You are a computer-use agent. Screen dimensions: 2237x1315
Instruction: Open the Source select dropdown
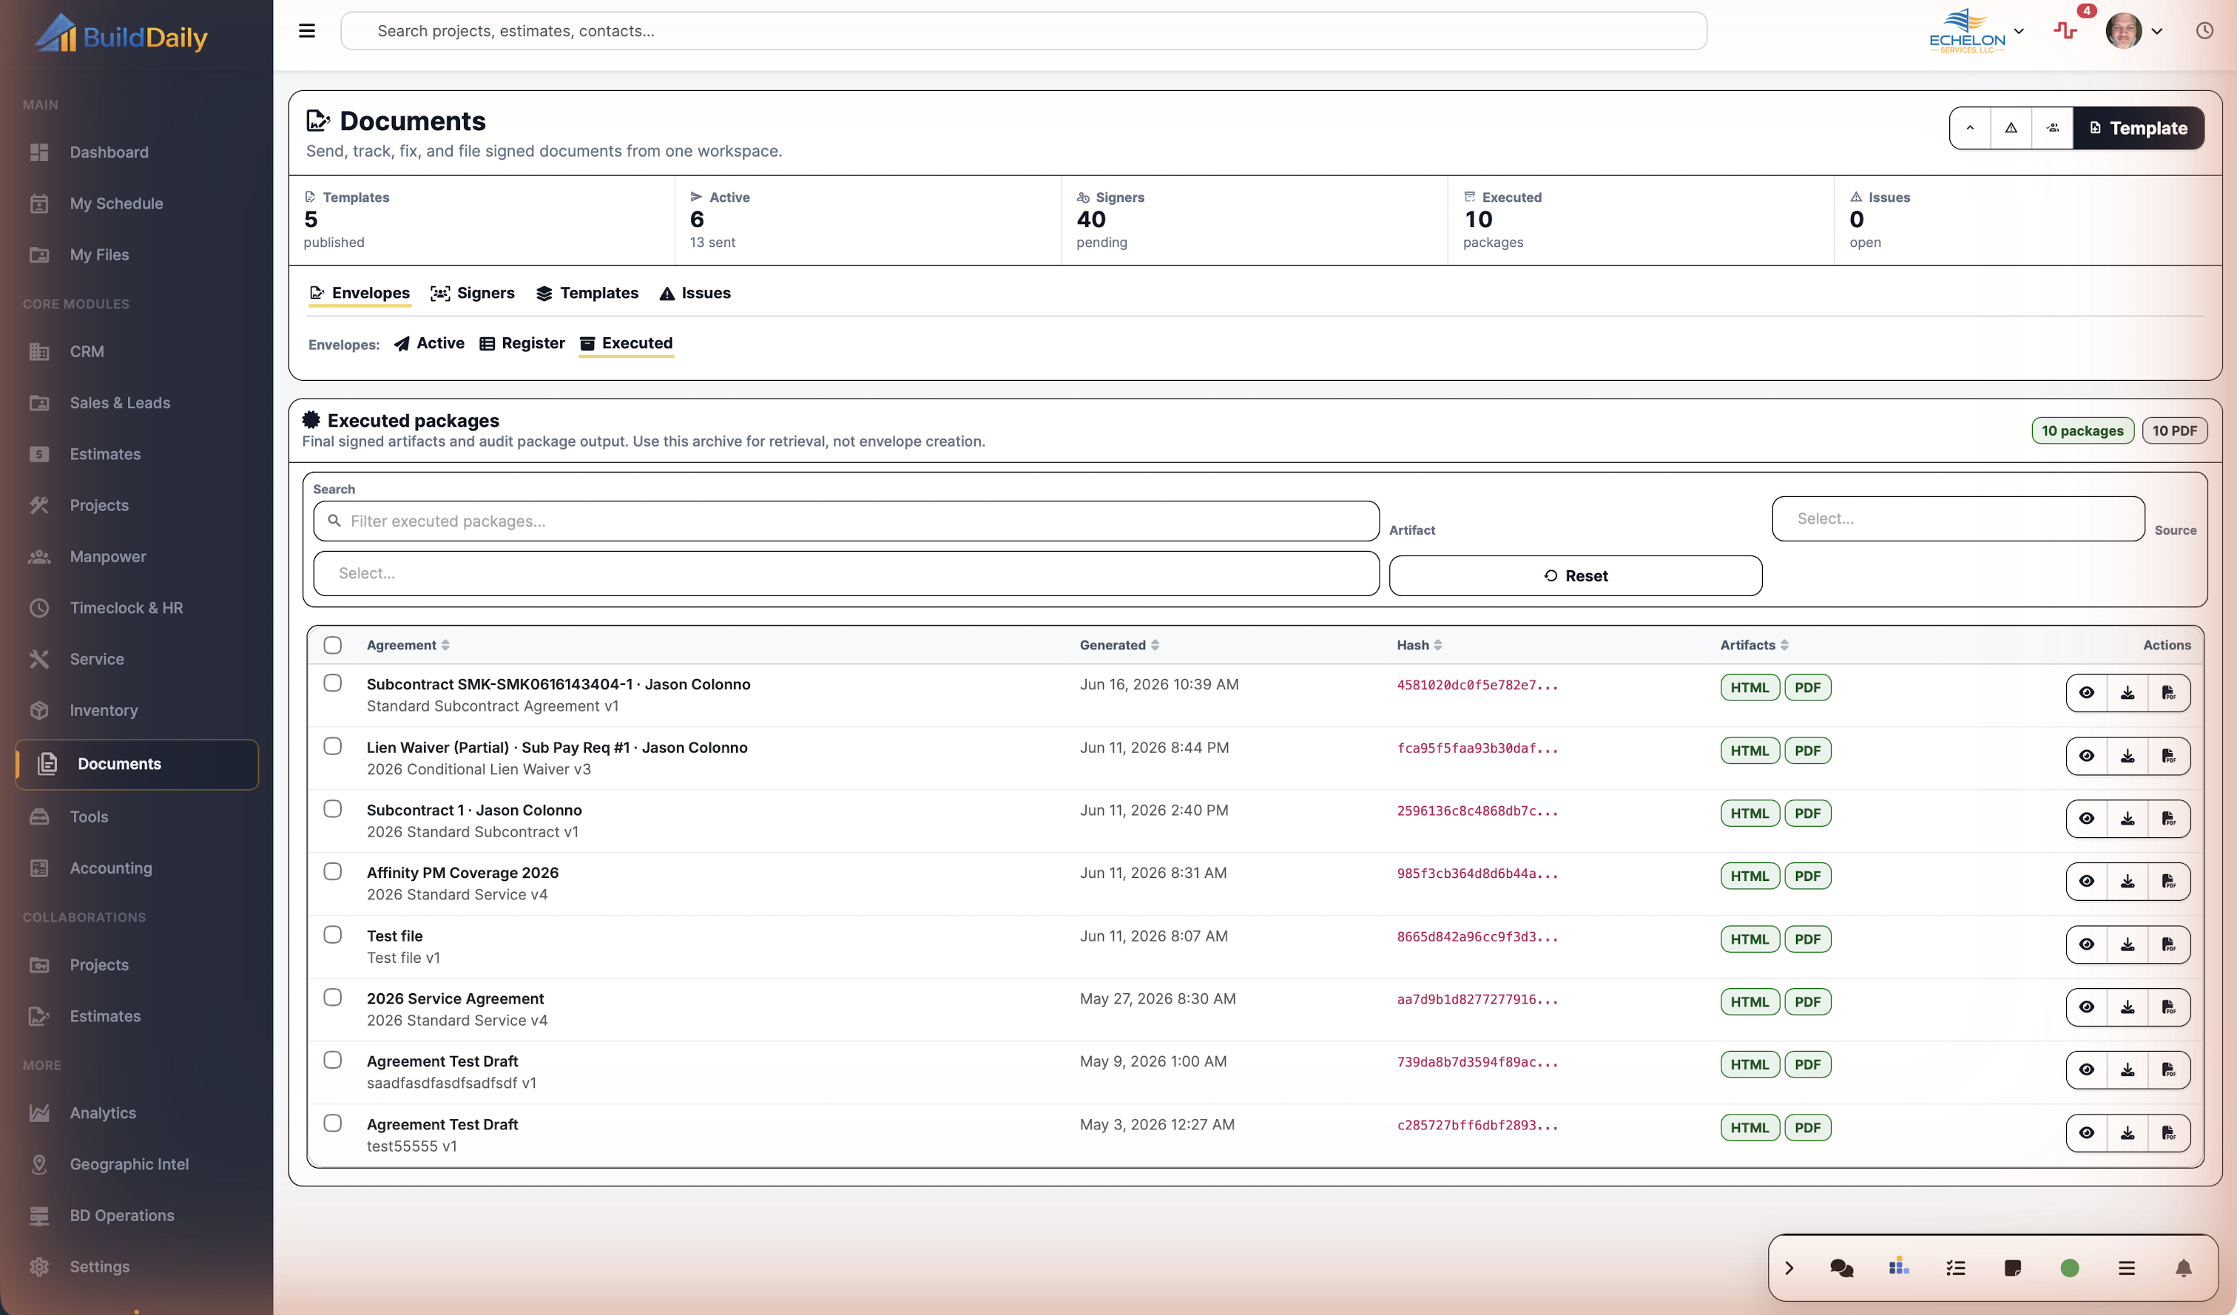(x=846, y=573)
